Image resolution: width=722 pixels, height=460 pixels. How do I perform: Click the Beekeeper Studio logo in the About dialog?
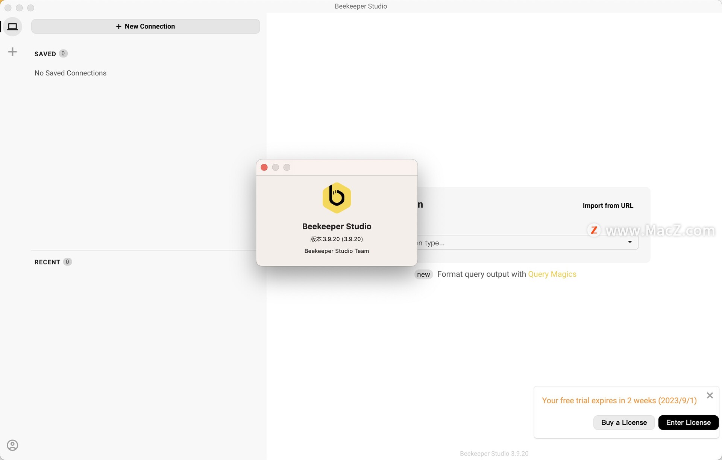[x=337, y=198]
